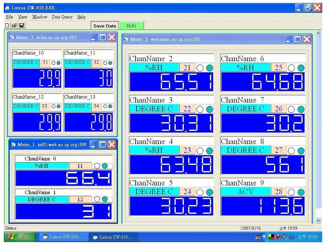
Task: Close the Meter_1 window
Action: tap(112, 145)
